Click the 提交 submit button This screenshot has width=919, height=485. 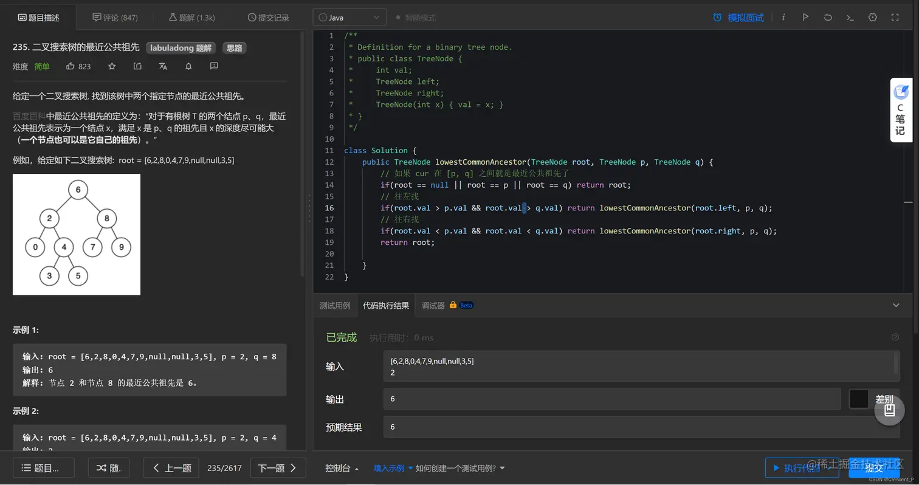click(874, 467)
